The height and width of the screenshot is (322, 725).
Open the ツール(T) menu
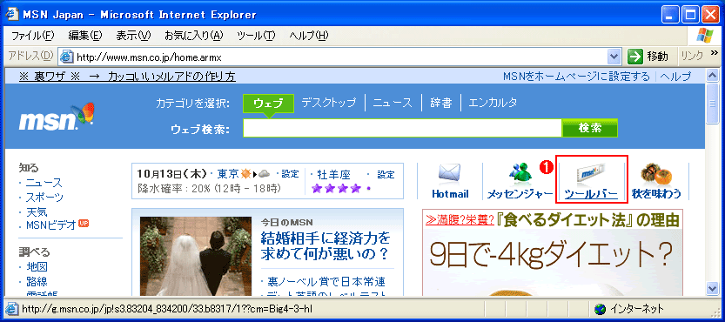(x=256, y=36)
